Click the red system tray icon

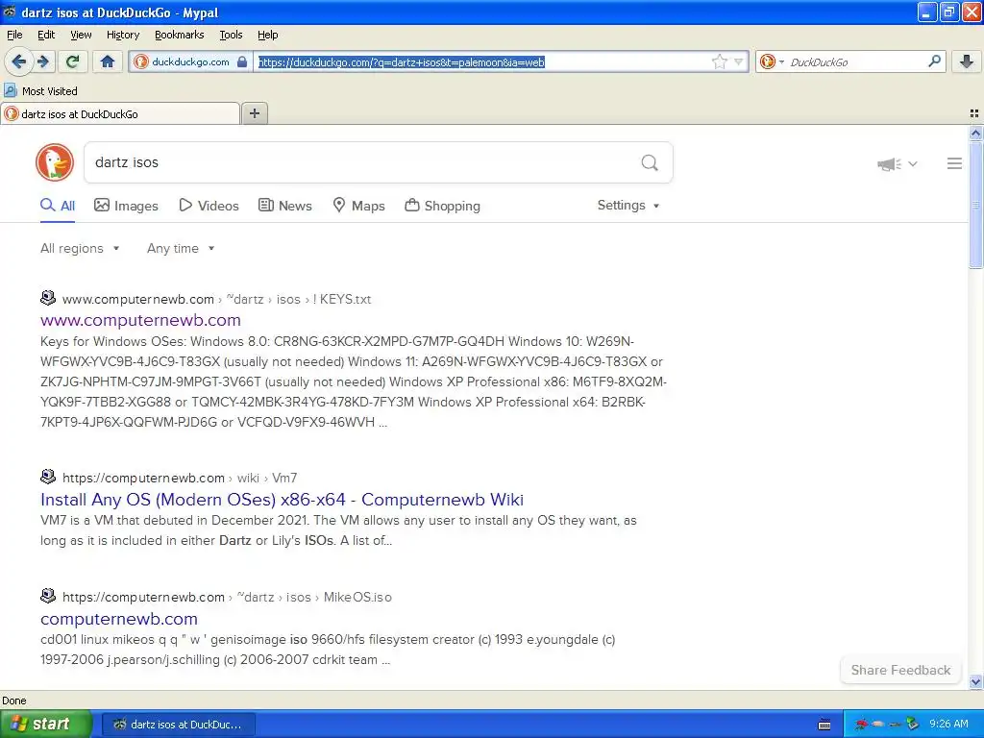point(862,725)
